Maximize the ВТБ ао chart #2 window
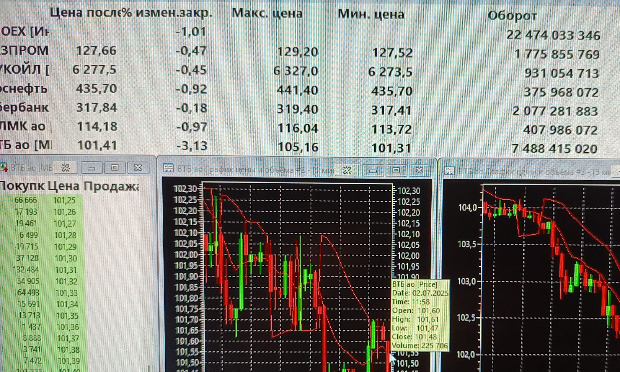Viewport: 620px width, 372px height. tap(396, 170)
